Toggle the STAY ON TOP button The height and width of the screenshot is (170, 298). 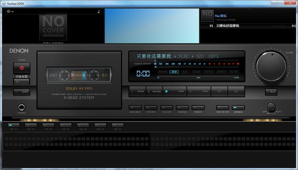[223, 108]
